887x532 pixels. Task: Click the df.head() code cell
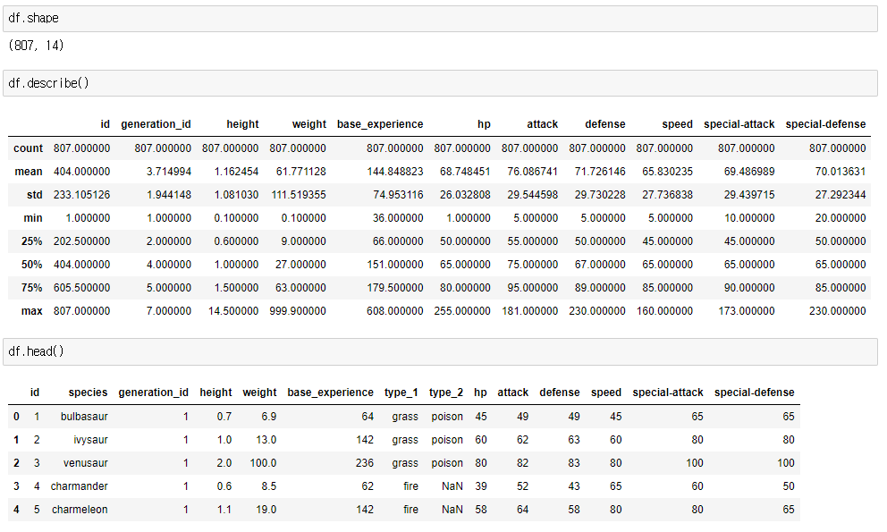440,351
